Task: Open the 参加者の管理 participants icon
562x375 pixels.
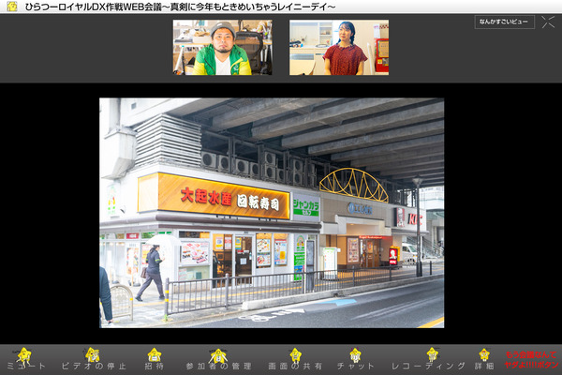Action: point(218,353)
